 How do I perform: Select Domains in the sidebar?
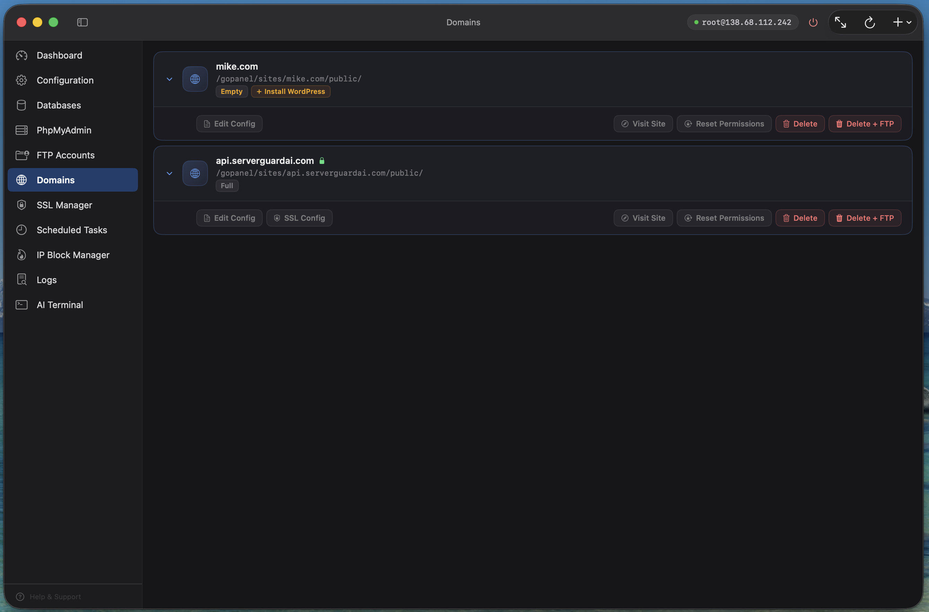(x=54, y=180)
